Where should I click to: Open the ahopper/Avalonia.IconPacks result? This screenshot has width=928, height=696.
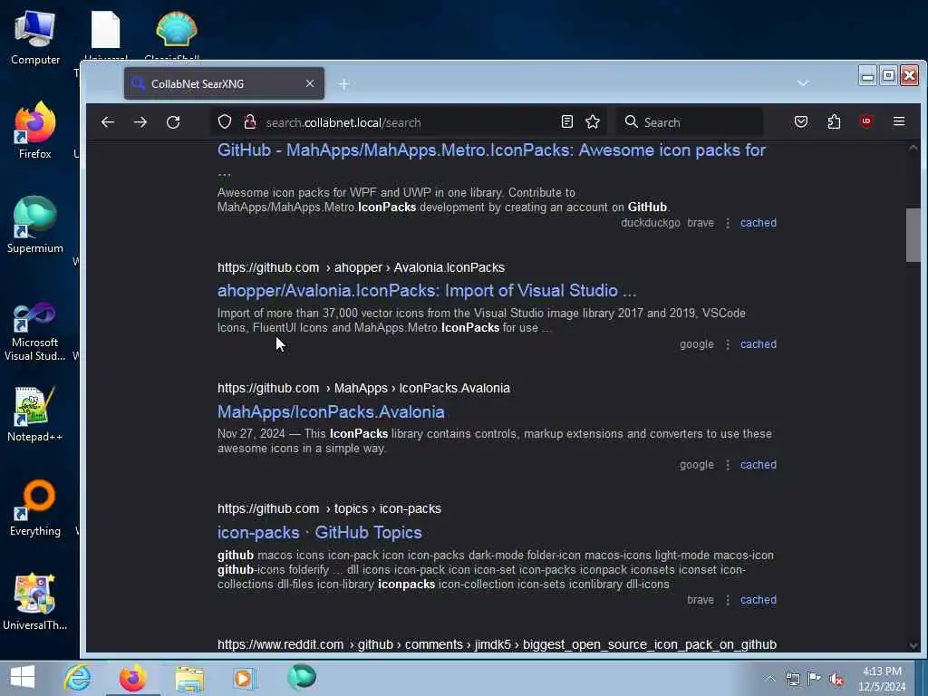(427, 291)
